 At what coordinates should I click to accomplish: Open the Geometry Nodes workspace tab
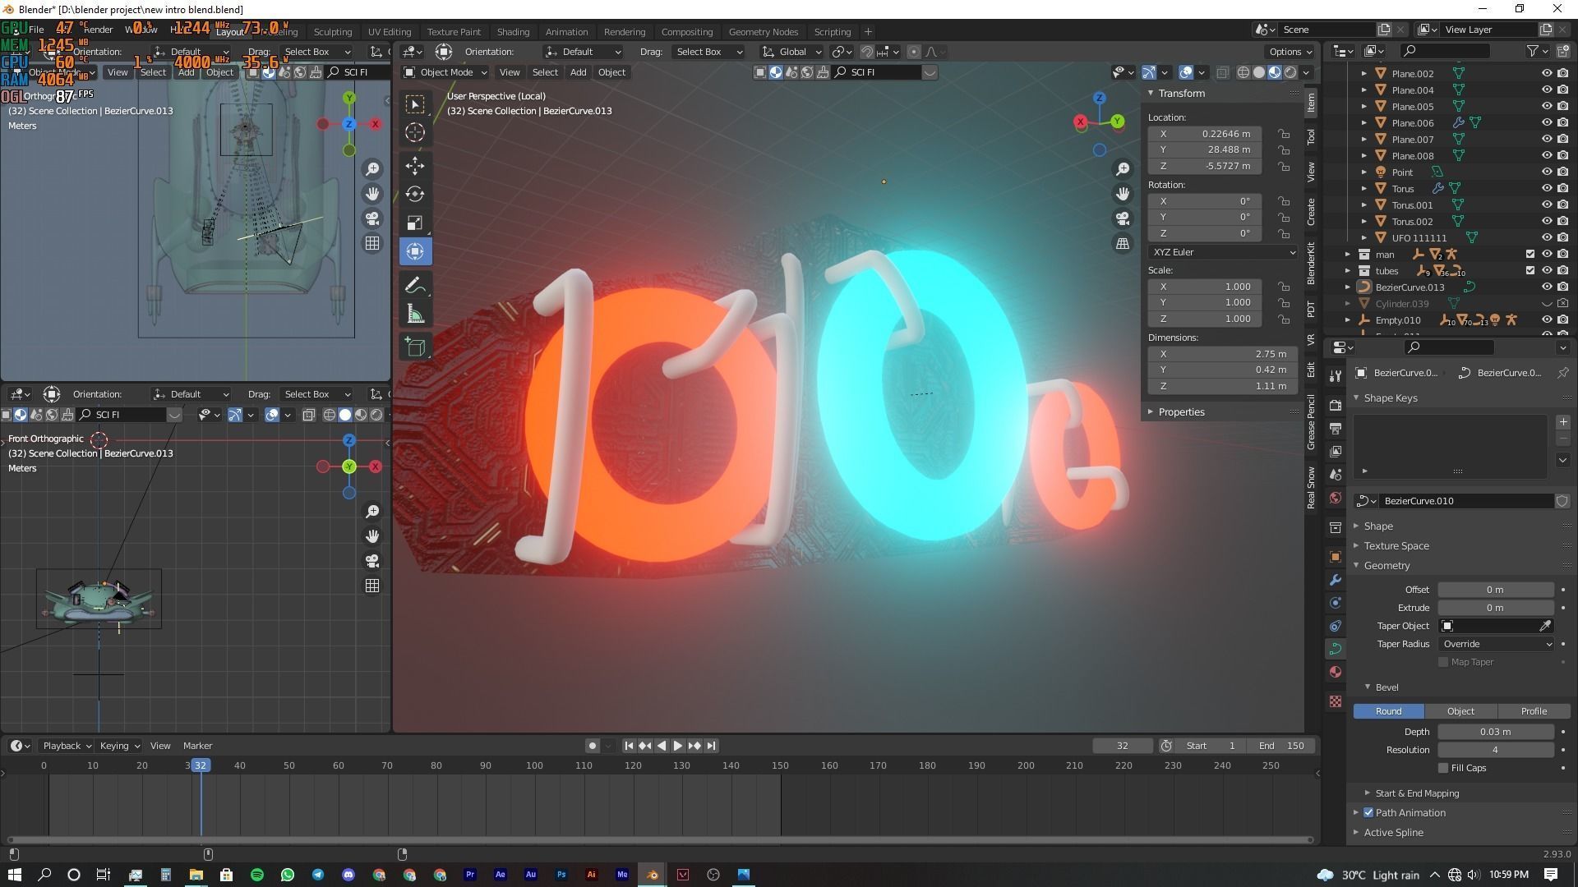pyautogui.click(x=763, y=31)
